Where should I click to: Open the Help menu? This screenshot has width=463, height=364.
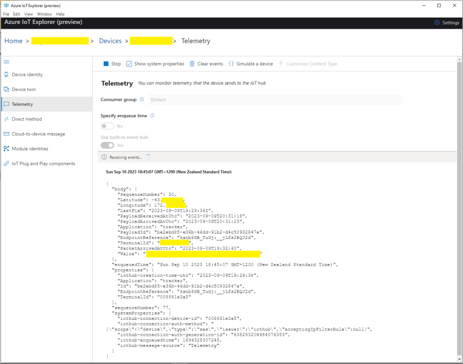60,14
